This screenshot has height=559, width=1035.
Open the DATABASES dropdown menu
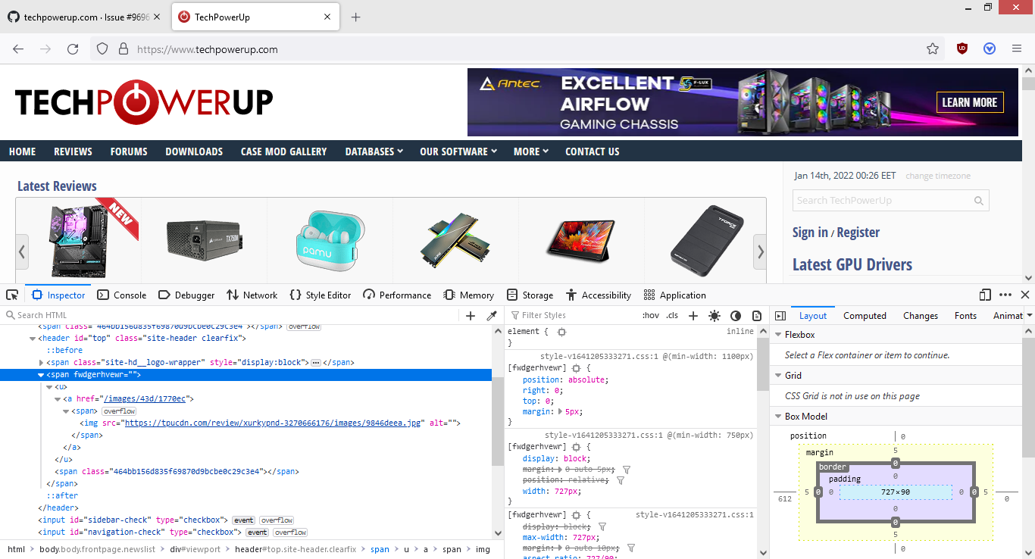(373, 151)
